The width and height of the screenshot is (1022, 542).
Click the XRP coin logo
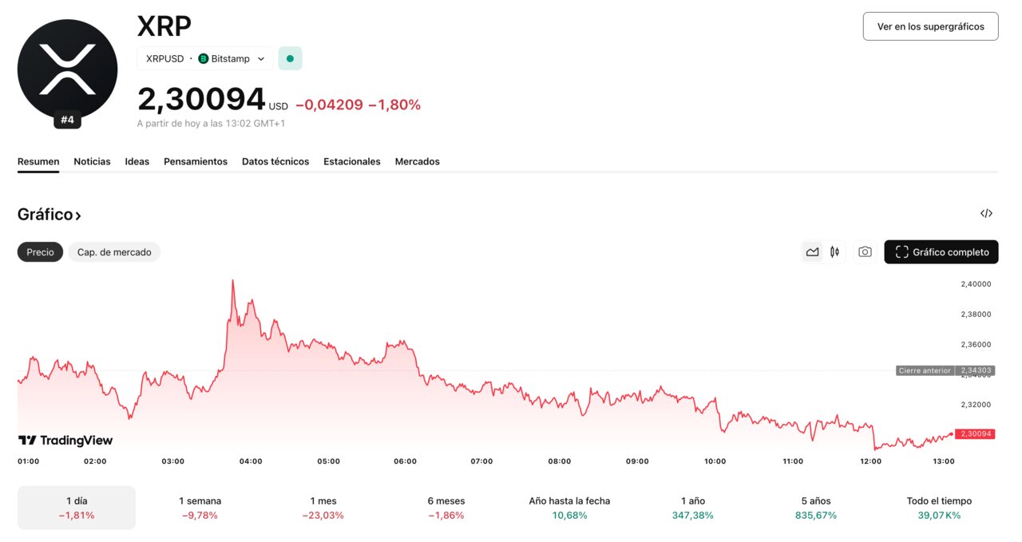[x=67, y=69]
